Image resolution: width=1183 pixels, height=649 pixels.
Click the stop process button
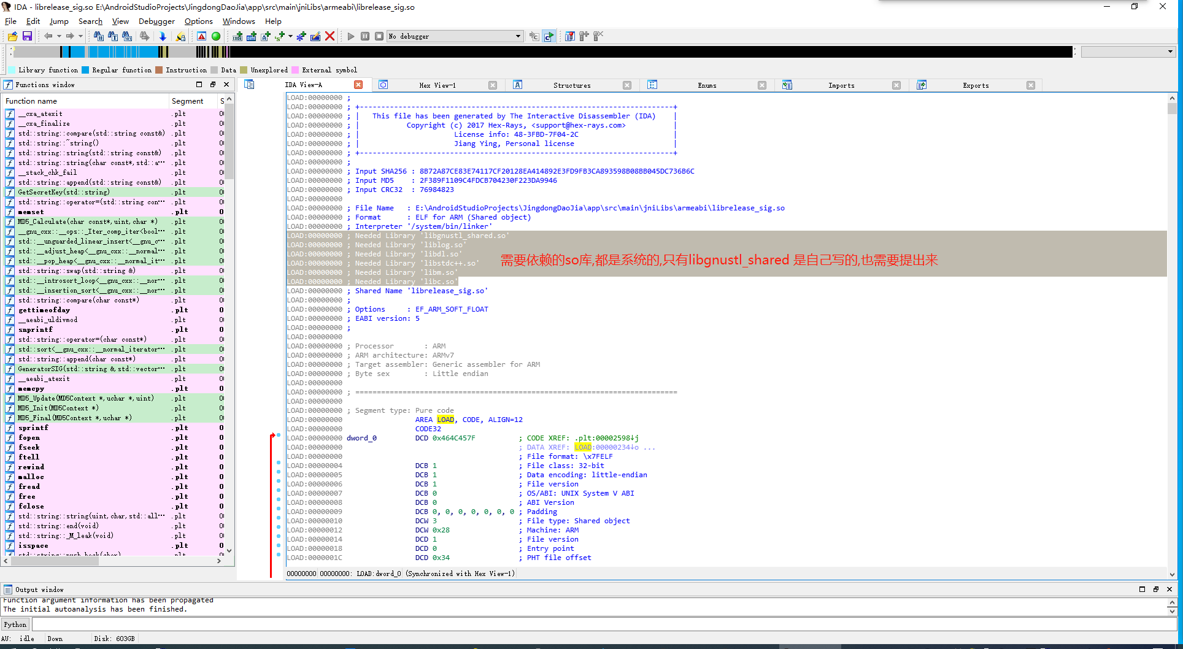click(379, 36)
